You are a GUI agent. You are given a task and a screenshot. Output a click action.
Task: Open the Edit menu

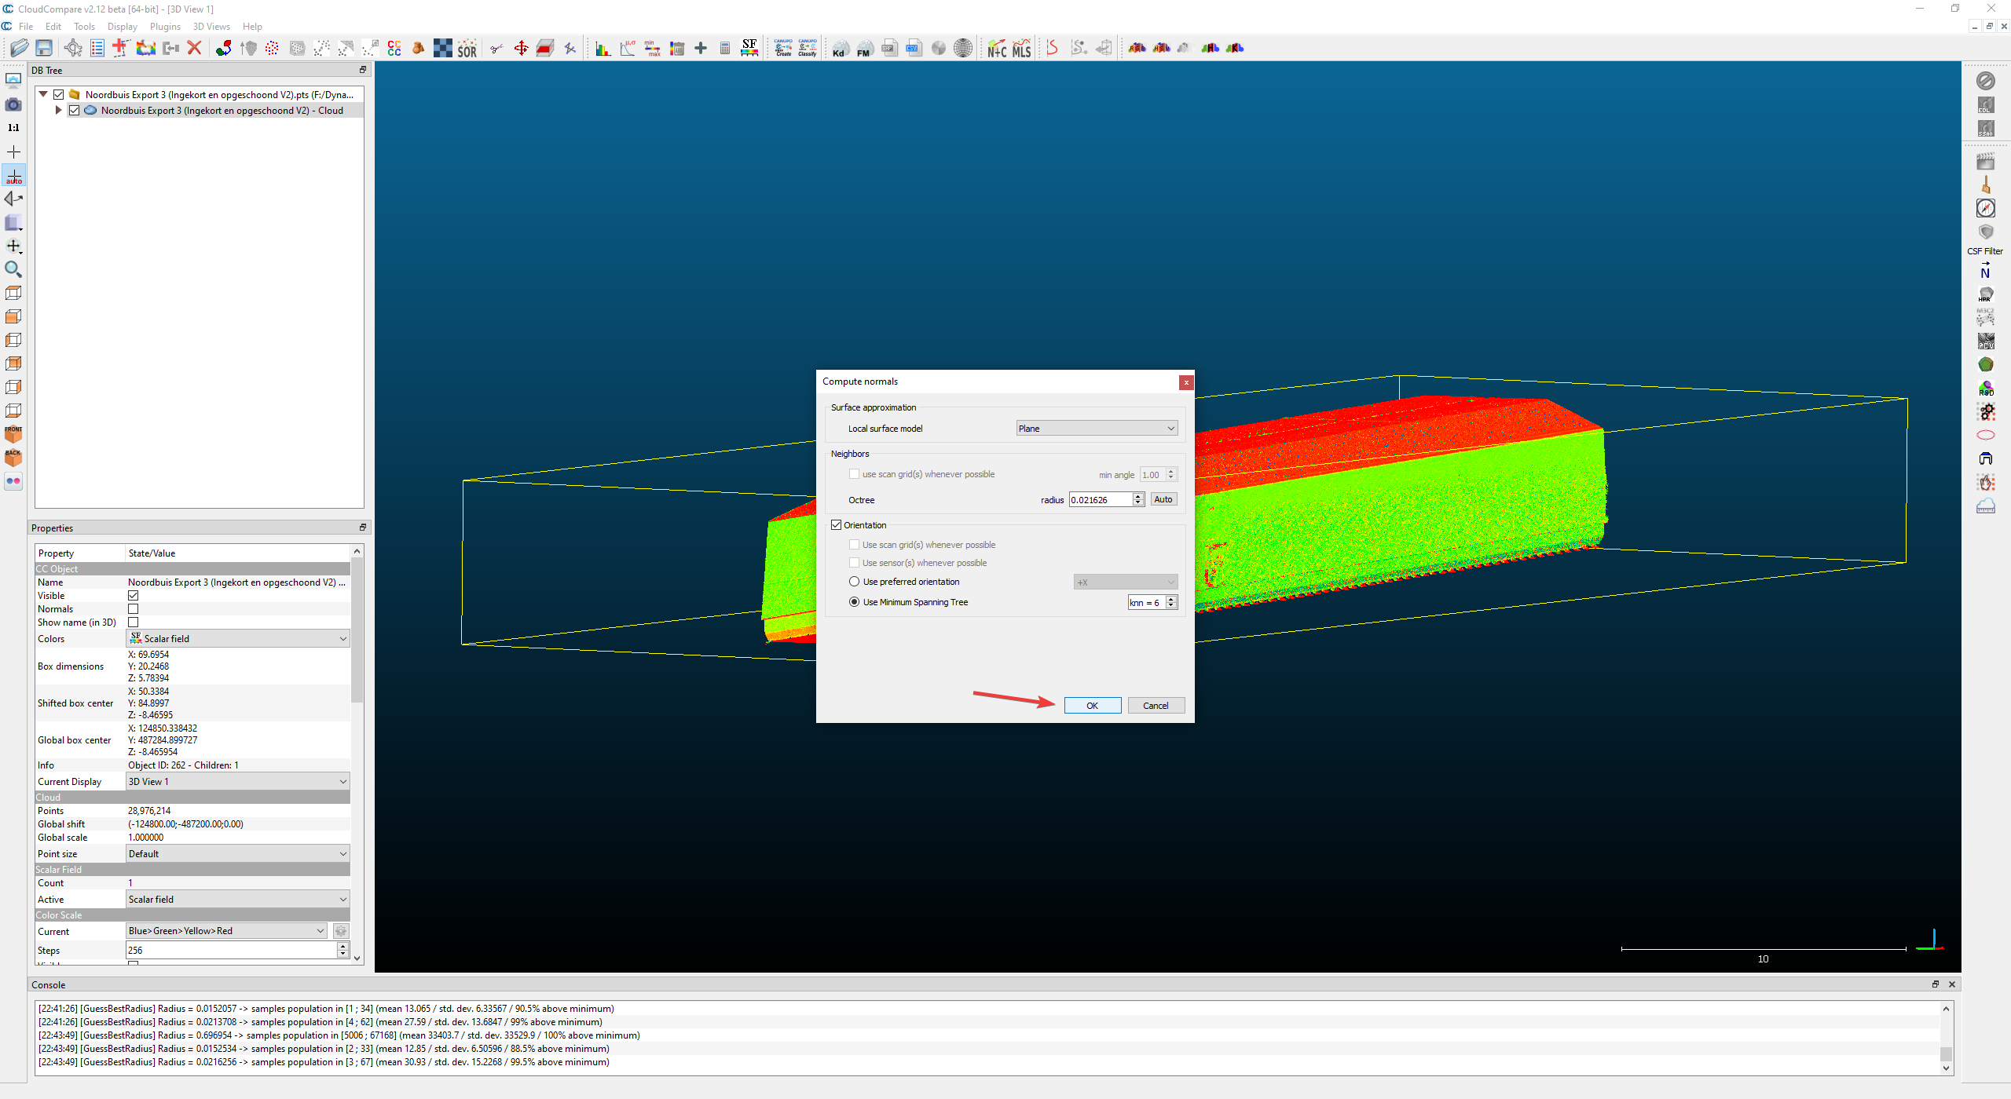(53, 27)
